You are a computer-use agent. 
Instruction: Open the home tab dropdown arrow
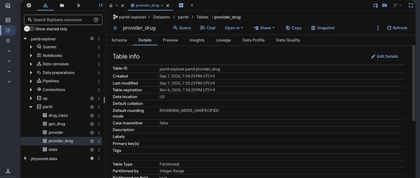tap(117, 5)
